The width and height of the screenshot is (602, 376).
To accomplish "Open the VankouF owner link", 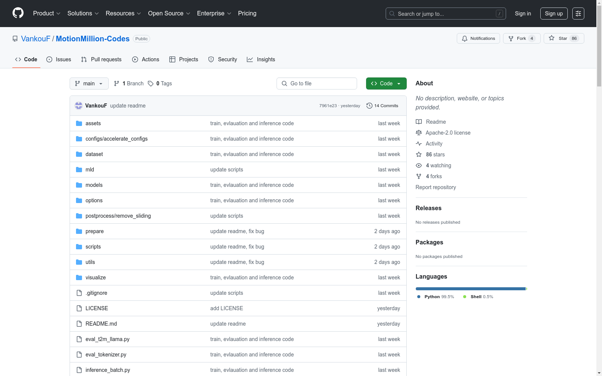I will (x=36, y=39).
